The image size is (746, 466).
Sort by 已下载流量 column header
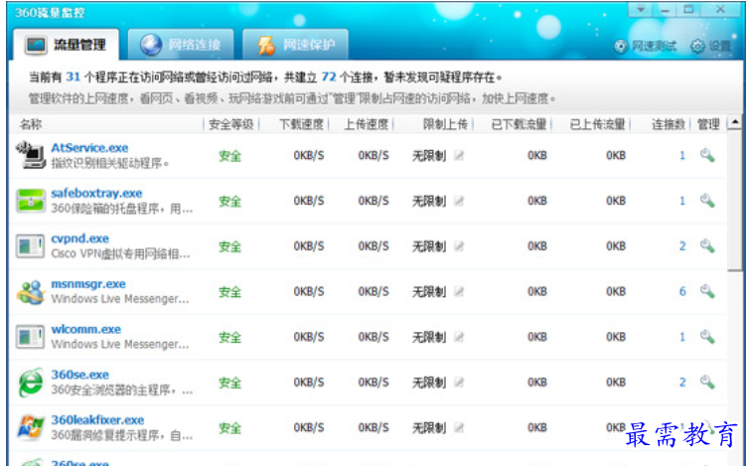pos(520,125)
